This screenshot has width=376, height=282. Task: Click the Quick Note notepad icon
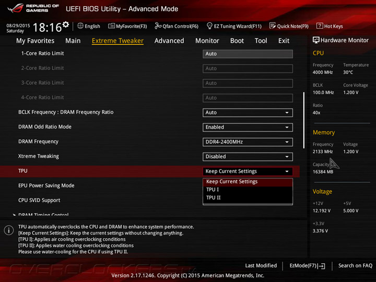point(273,26)
